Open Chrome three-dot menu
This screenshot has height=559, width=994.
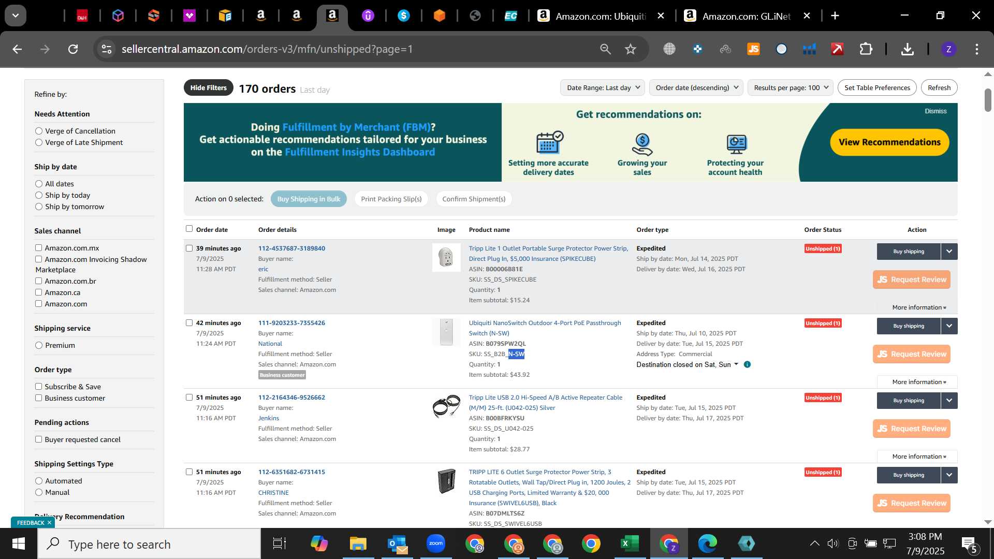point(977,49)
